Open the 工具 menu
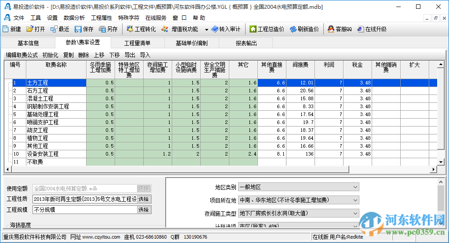The image size is (449, 243). click(x=36, y=18)
